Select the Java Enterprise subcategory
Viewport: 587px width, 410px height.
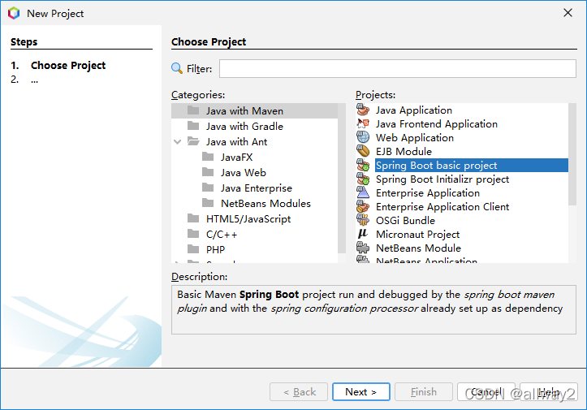point(257,188)
